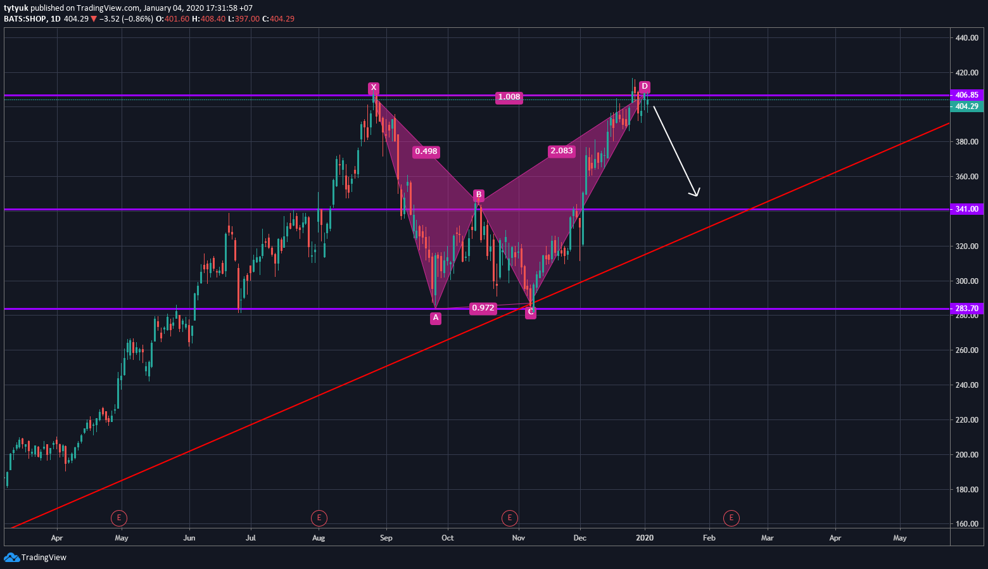Click the 0.972 ratio label

click(483, 308)
